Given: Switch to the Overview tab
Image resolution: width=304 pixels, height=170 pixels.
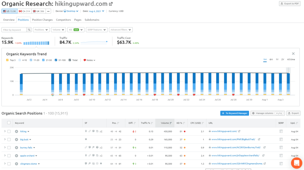Looking at the screenshot, I should click(x=9, y=20).
